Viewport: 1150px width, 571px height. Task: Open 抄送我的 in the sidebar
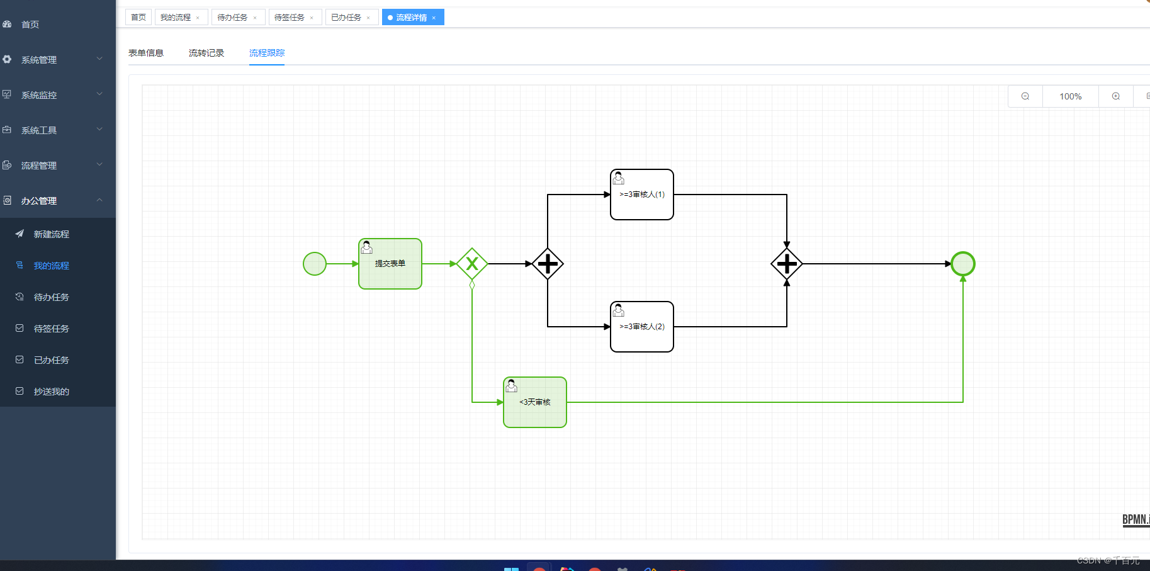(58, 391)
